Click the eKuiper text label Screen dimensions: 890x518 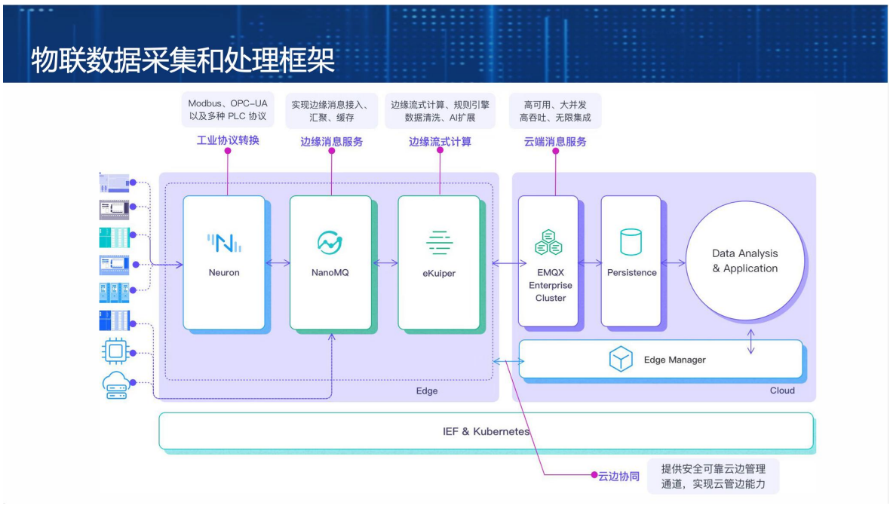pyautogui.click(x=439, y=273)
